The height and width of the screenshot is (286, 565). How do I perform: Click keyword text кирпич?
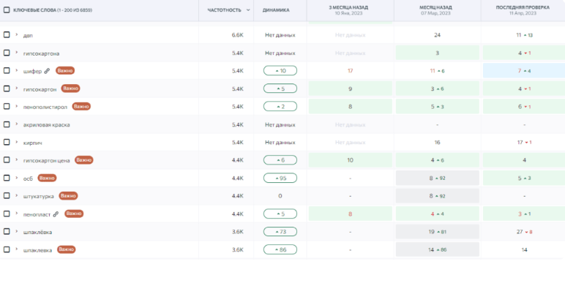[x=33, y=143]
